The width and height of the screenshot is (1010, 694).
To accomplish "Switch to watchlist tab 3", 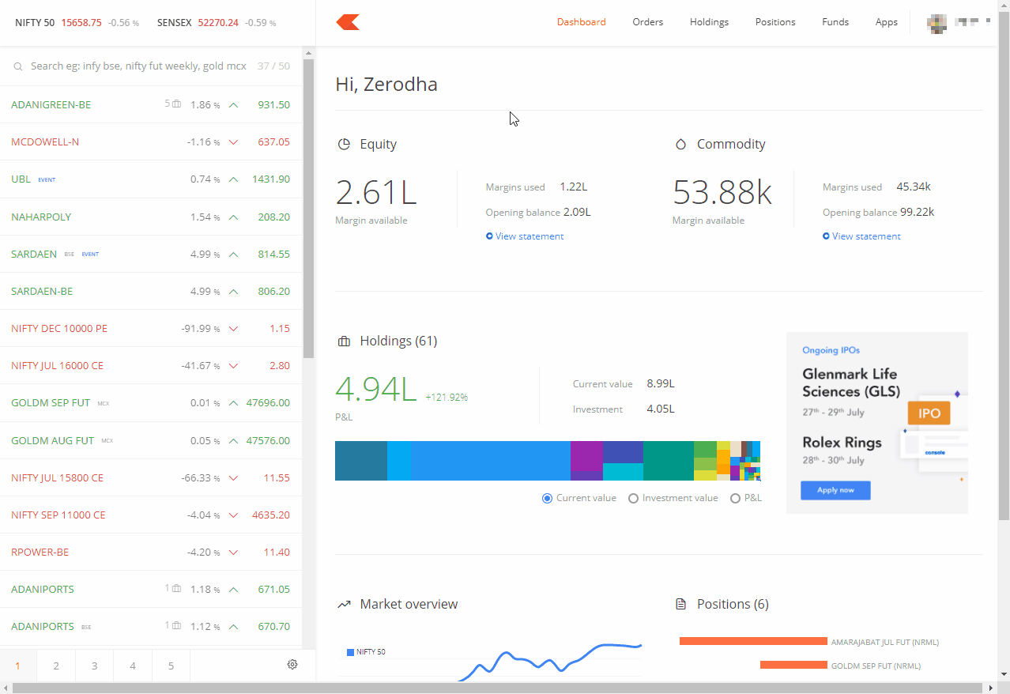I will point(94,666).
